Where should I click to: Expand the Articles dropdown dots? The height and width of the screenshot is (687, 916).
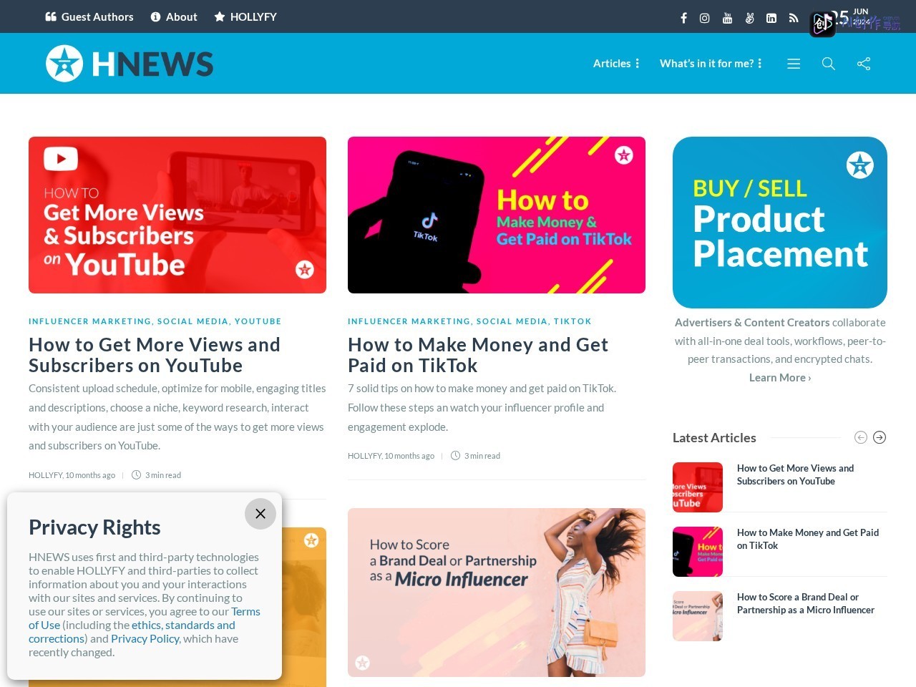click(638, 63)
